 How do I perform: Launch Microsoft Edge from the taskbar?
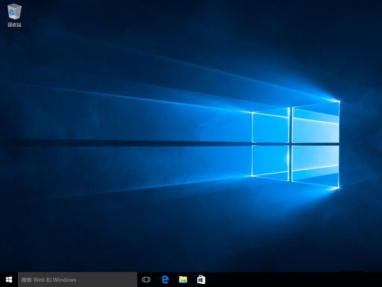[164, 279]
